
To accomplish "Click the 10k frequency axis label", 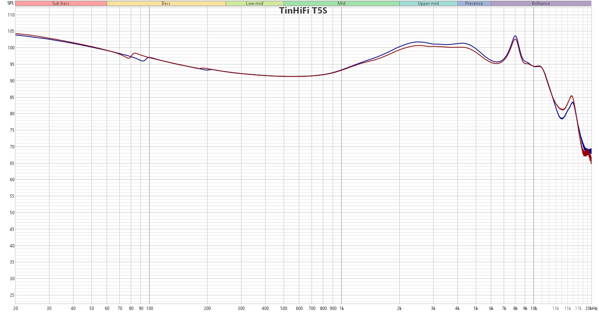I will [x=534, y=308].
